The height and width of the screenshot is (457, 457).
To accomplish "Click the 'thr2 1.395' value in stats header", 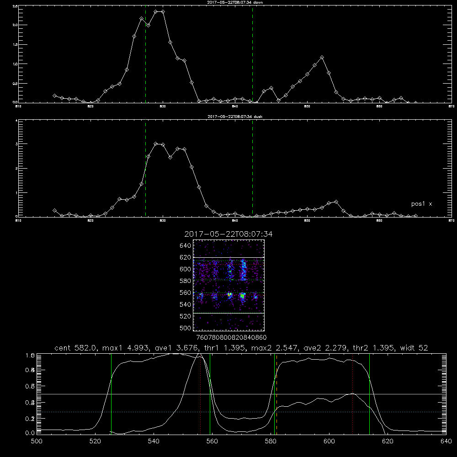I will tap(374, 348).
